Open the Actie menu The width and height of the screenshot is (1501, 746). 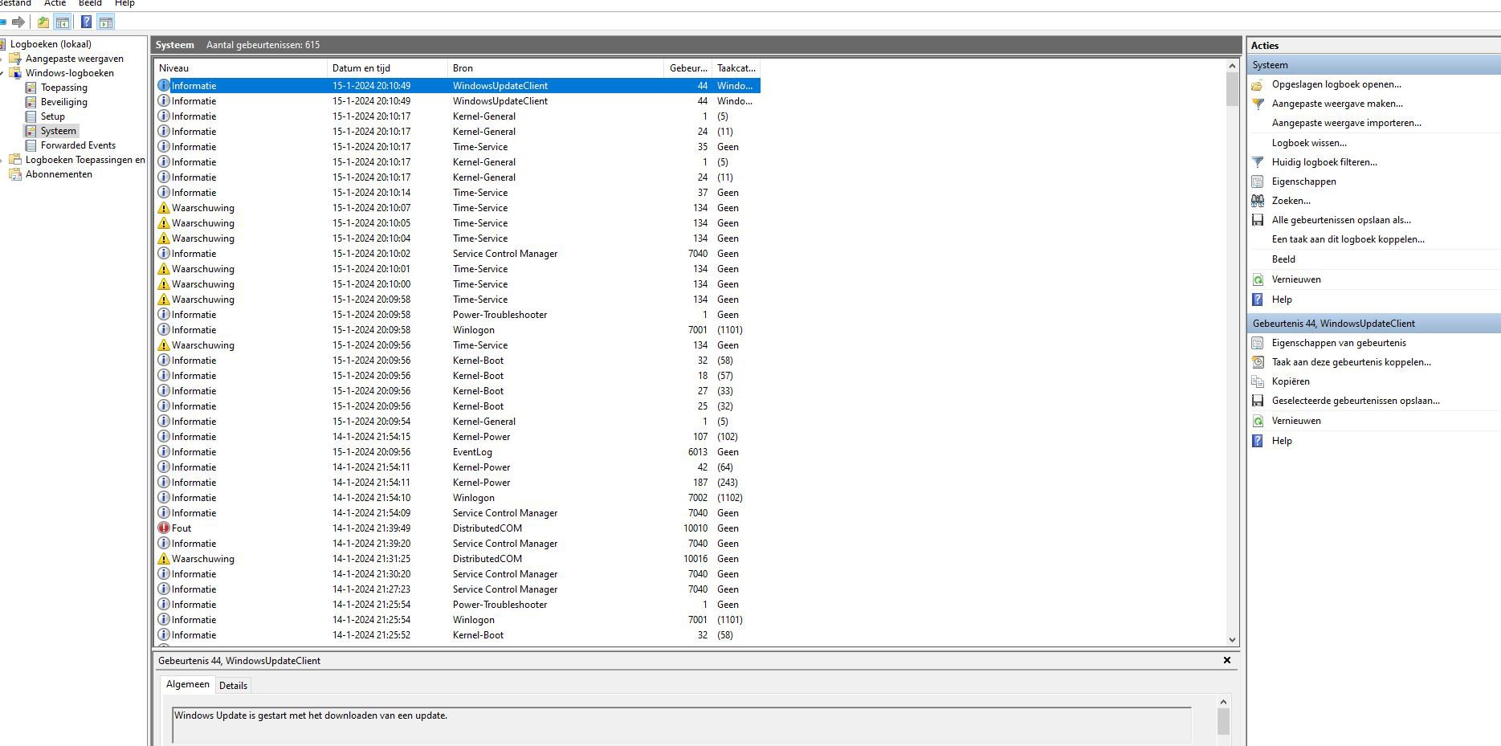click(x=55, y=4)
